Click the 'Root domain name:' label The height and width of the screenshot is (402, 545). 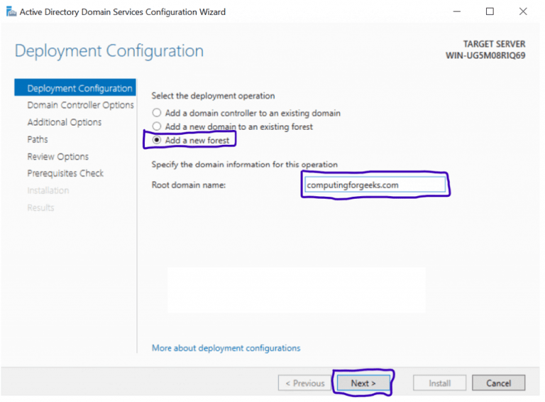(x=188, y=185)
